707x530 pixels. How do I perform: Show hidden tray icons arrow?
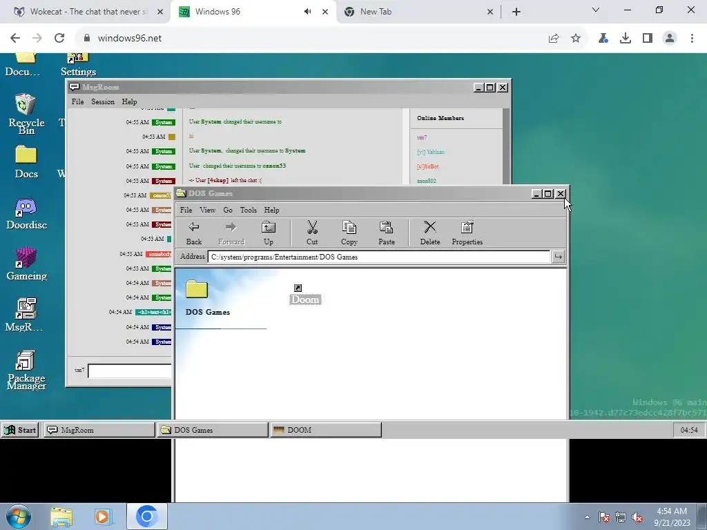tap(587, 518)
